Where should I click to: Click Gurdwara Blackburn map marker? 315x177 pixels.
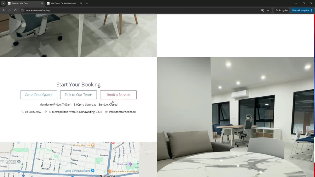click(x=19, y=162)
